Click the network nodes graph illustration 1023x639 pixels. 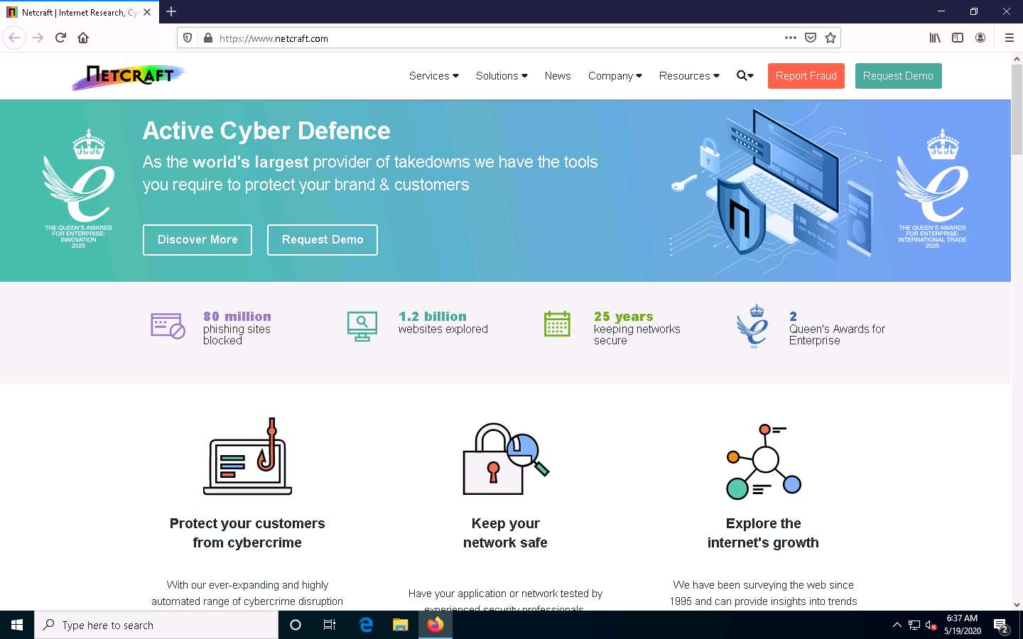pyautogui.click(x=764, y=461)
